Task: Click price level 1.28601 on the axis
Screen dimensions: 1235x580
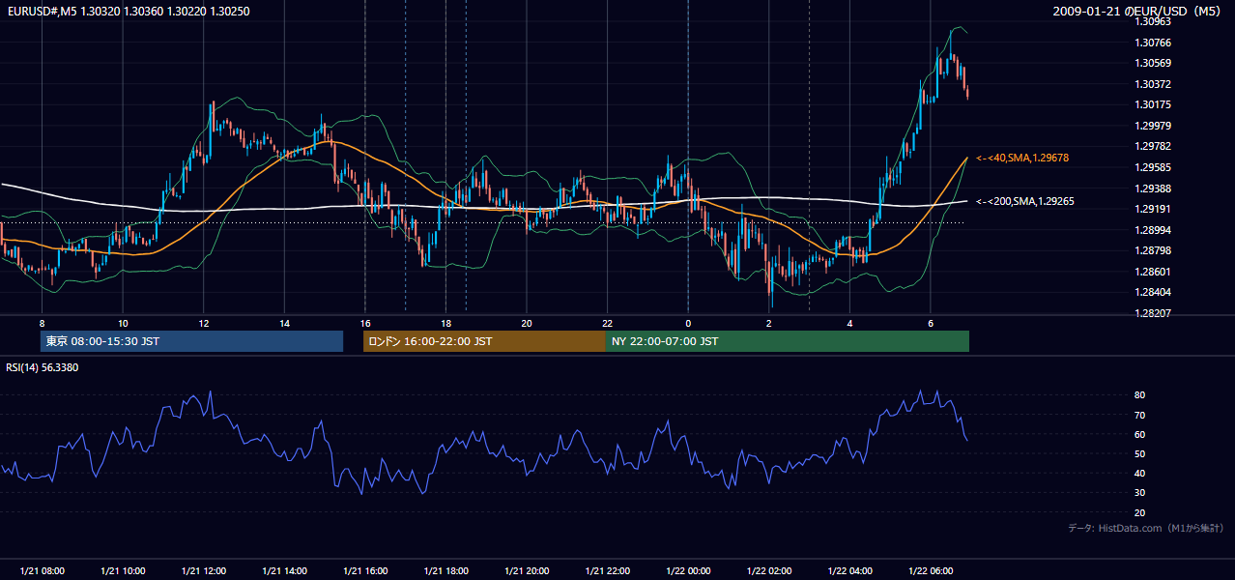Action: 1153,272
